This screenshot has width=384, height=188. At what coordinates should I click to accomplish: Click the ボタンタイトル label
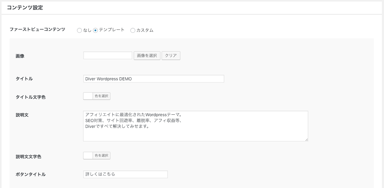pos(31,174)
